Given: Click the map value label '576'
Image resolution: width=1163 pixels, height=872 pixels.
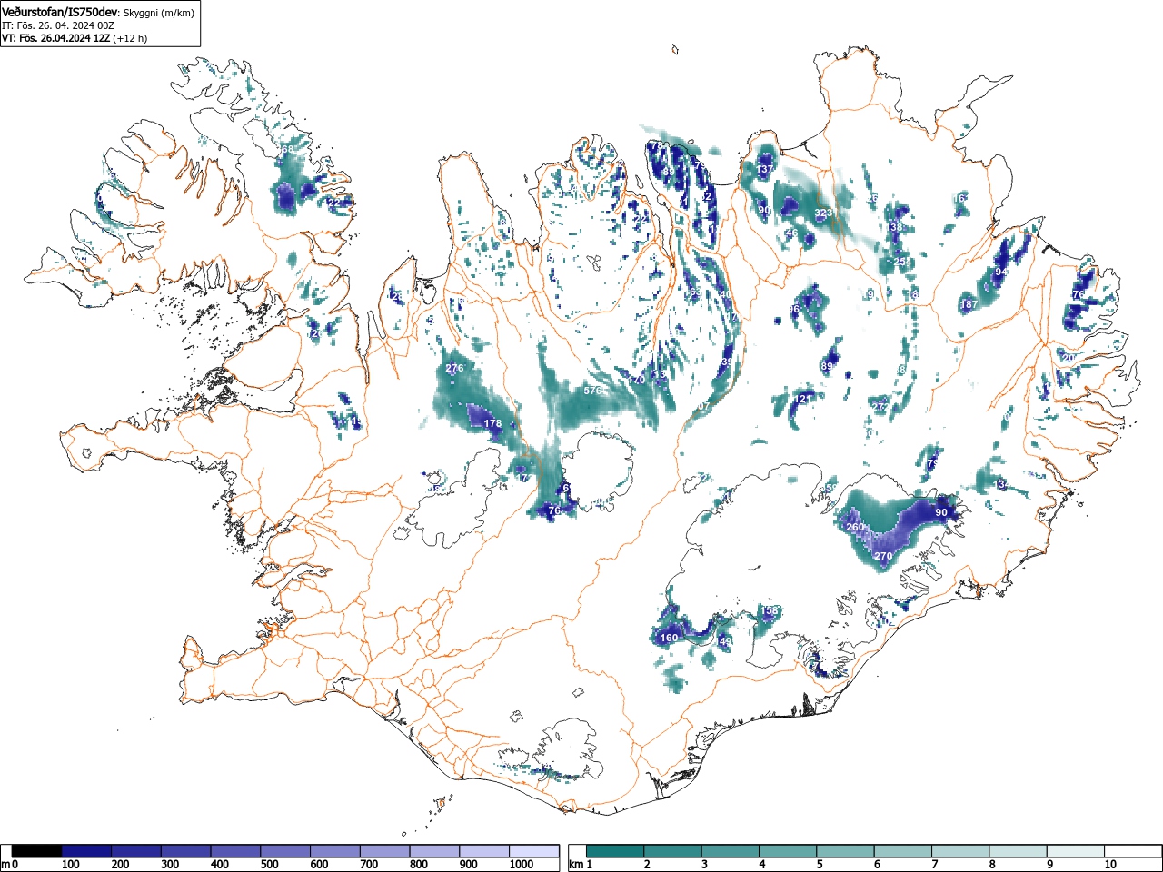Looking at the screenshot, I should [592, 390].
